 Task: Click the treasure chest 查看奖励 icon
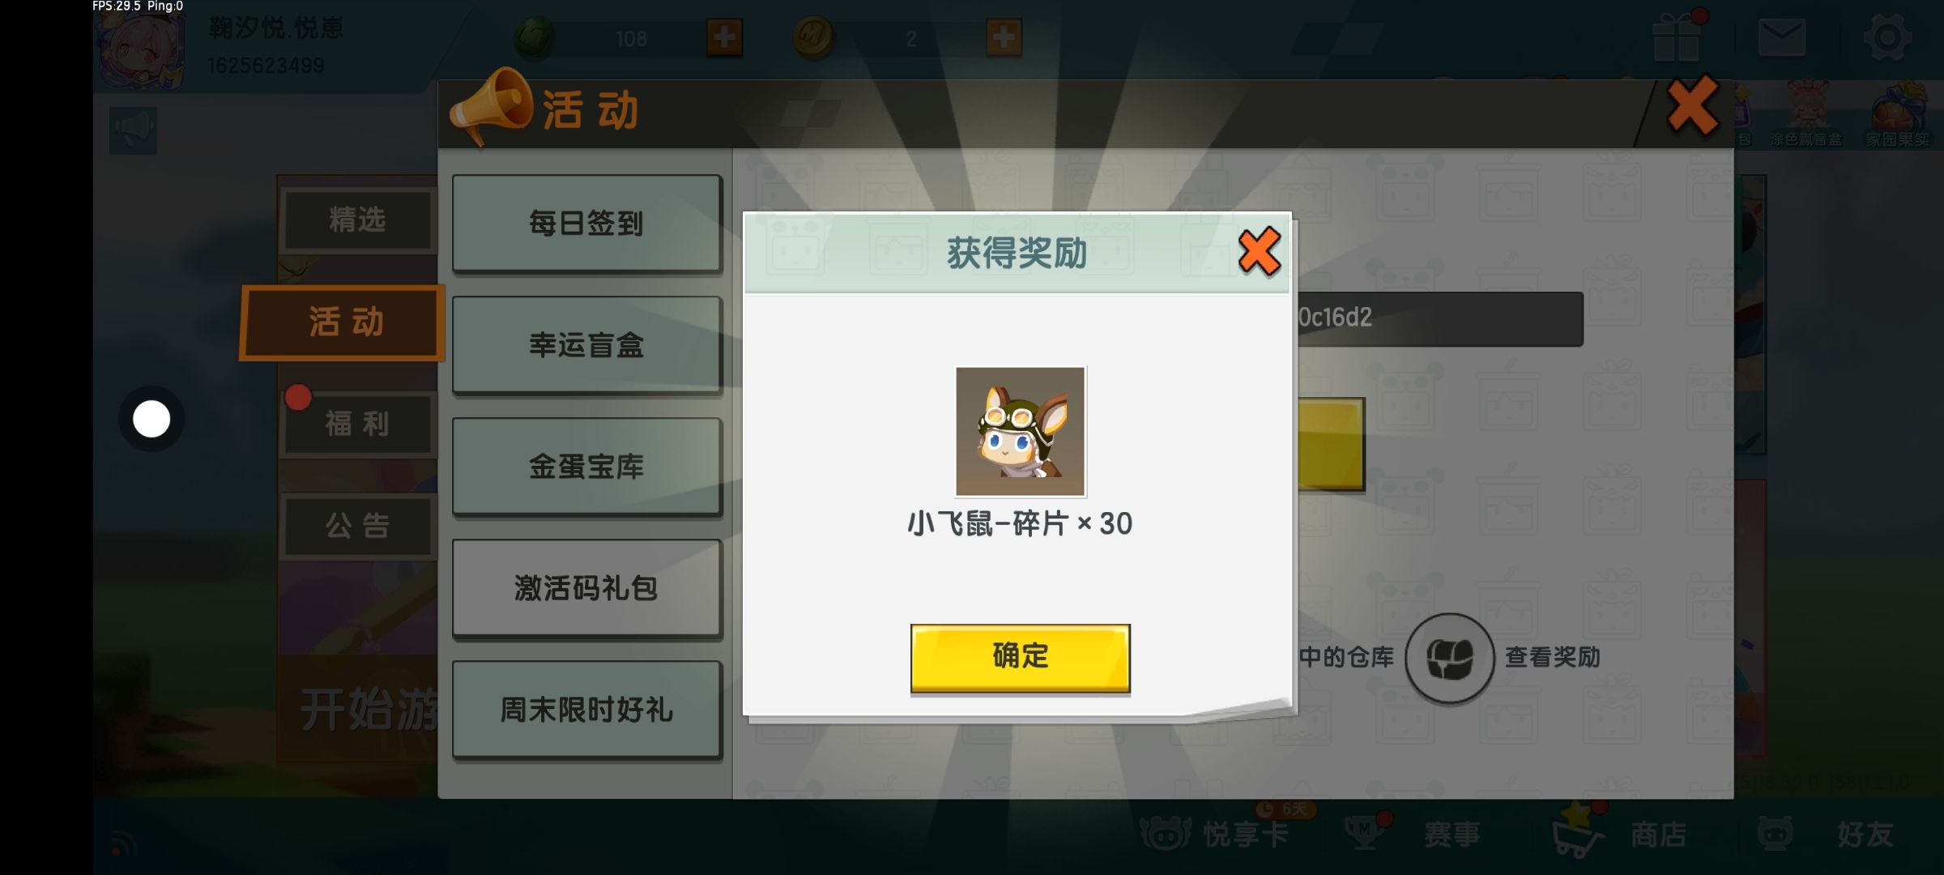(x=1450, y=657)
